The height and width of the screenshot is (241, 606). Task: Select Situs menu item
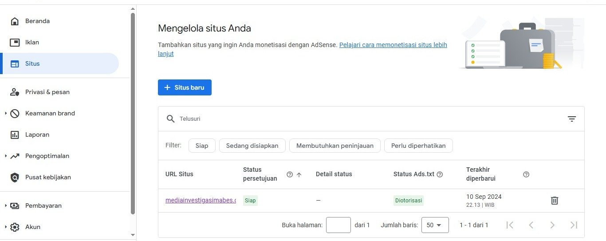tap(59, 63)
